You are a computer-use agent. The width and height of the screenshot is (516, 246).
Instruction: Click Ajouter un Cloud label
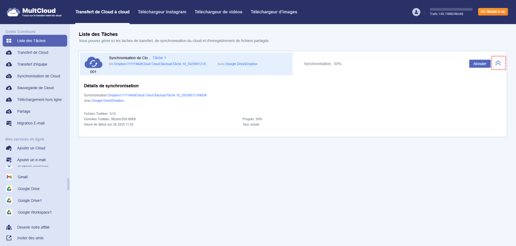click(x=31, y=148)
